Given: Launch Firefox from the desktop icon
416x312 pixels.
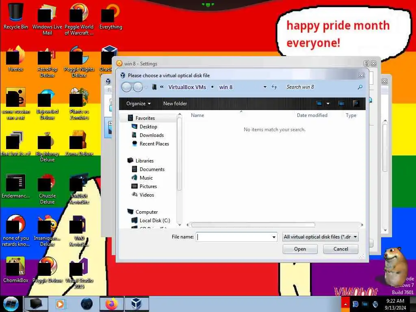Looking at the screenshot, I should coord(16,59).
